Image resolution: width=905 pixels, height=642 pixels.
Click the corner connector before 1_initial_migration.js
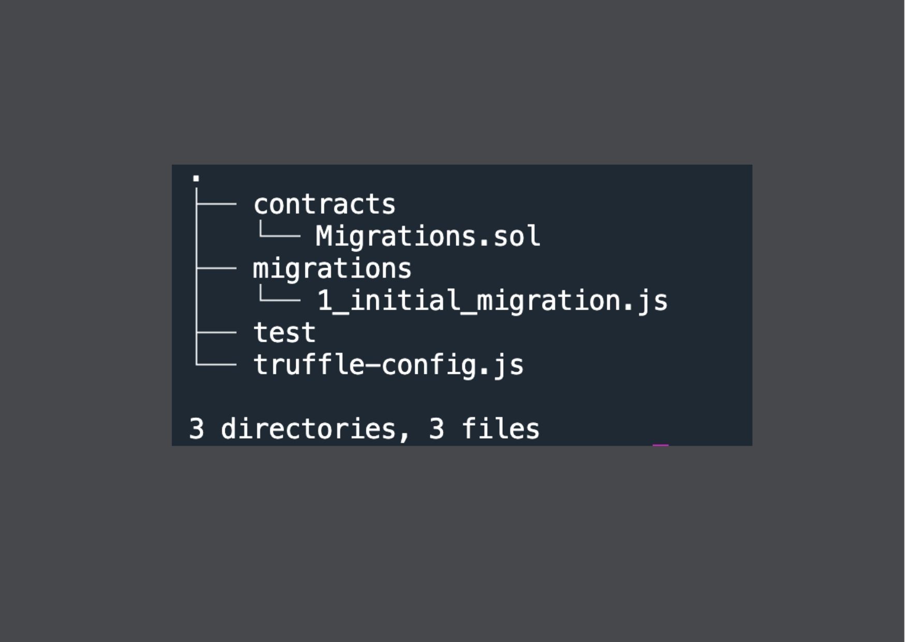tap(279, 298)
